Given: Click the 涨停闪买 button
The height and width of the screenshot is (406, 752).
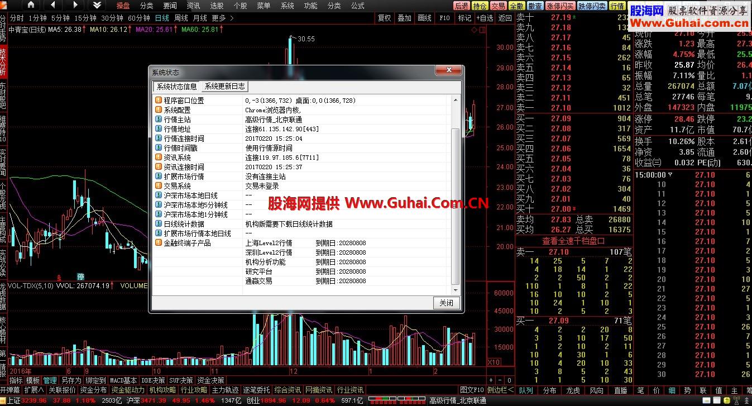Looking at the screenshot, I should tap(560, 6).
